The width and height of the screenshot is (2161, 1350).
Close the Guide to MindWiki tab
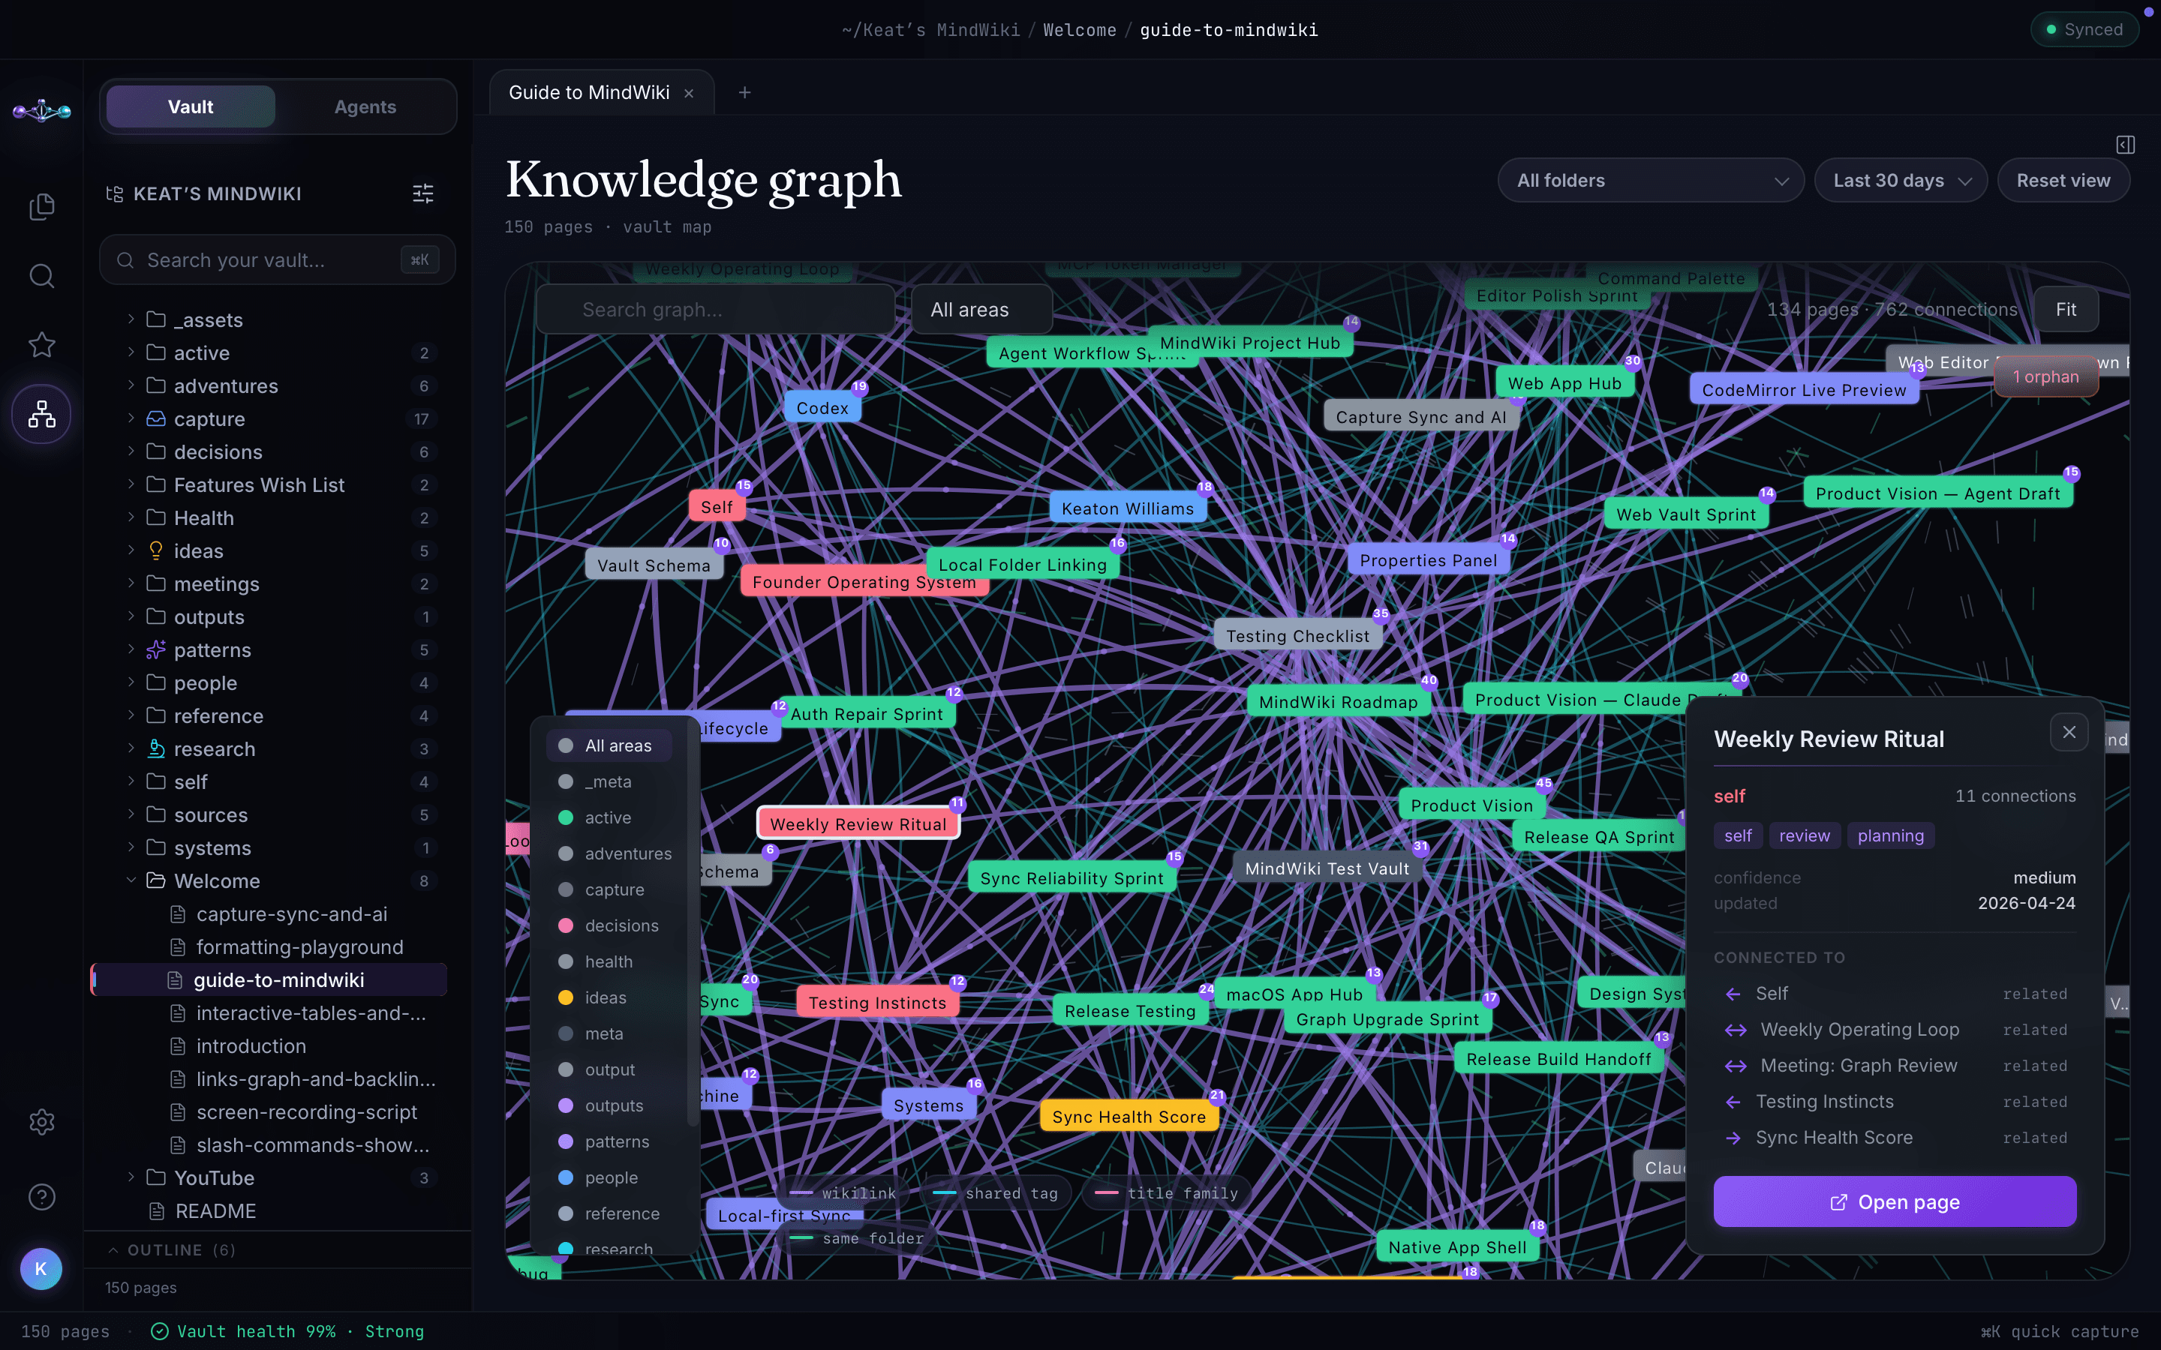coord(689,93)
